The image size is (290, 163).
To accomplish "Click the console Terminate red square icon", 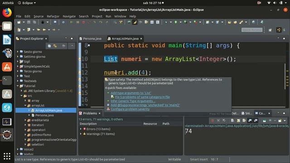I will (213, 121).
